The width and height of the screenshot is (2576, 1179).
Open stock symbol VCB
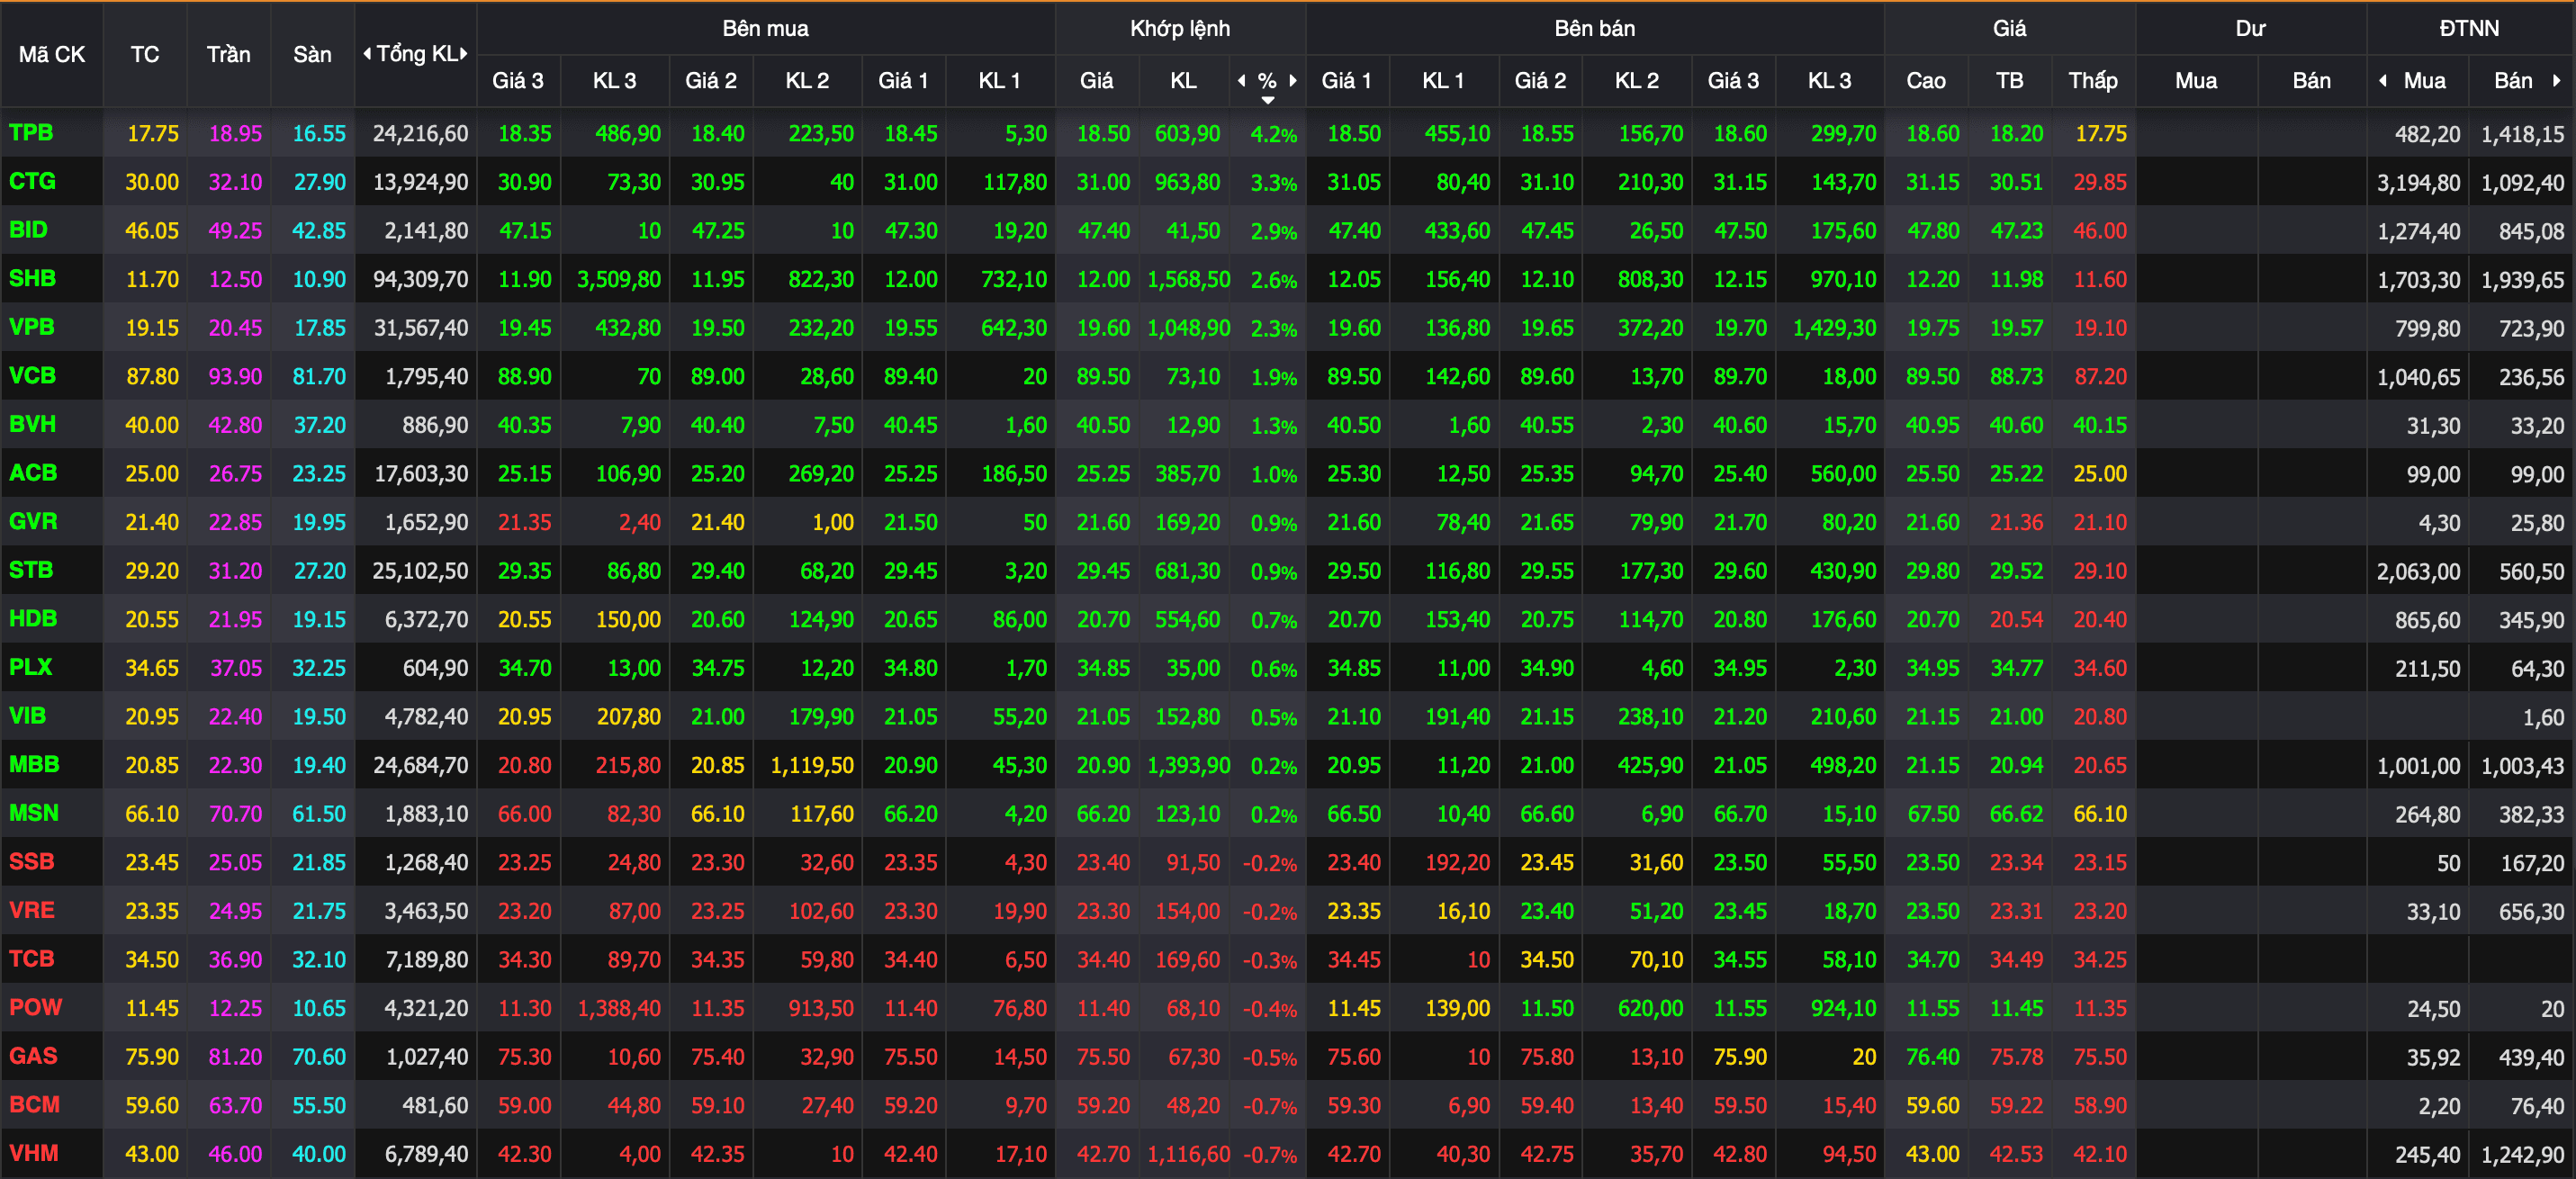(32, 376)
